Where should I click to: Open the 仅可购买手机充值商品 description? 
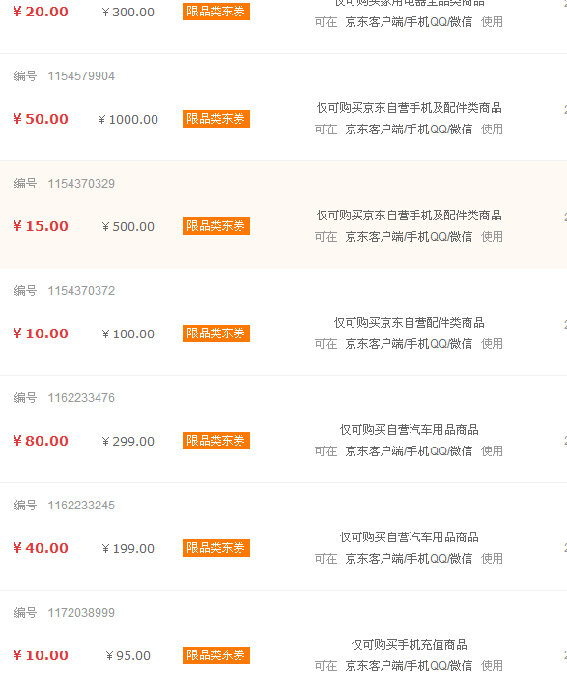click(410, 645)
